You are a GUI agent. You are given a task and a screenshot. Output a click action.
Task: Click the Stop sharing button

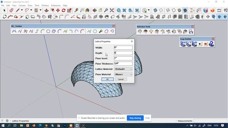click(135, 118)
